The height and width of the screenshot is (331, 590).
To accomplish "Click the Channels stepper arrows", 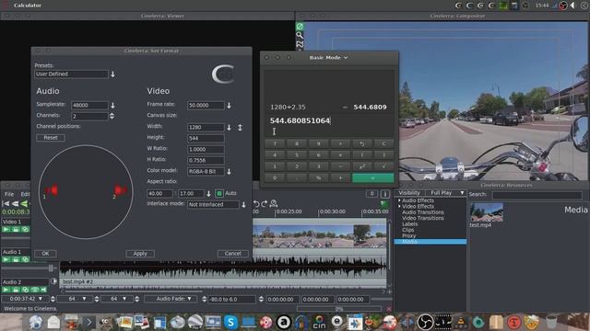I will pyautogui.click(x=112, y=117).
